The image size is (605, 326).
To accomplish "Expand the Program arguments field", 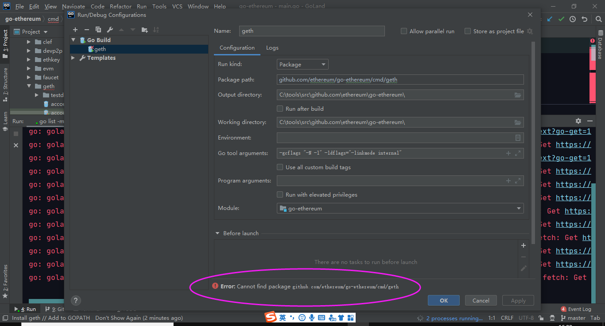I will 518,181.
